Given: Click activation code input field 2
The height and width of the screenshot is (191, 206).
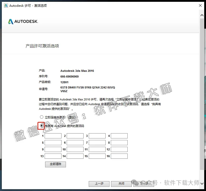Looking at the screenshot, I should tap(75, 136).
